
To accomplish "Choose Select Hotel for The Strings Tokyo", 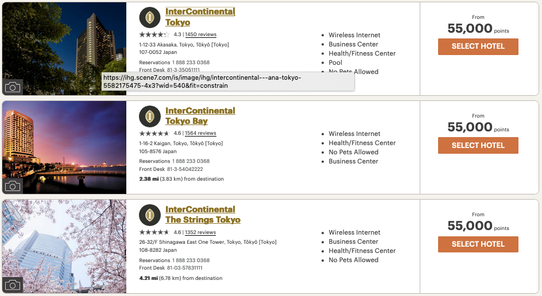I will tap(478, 244).
